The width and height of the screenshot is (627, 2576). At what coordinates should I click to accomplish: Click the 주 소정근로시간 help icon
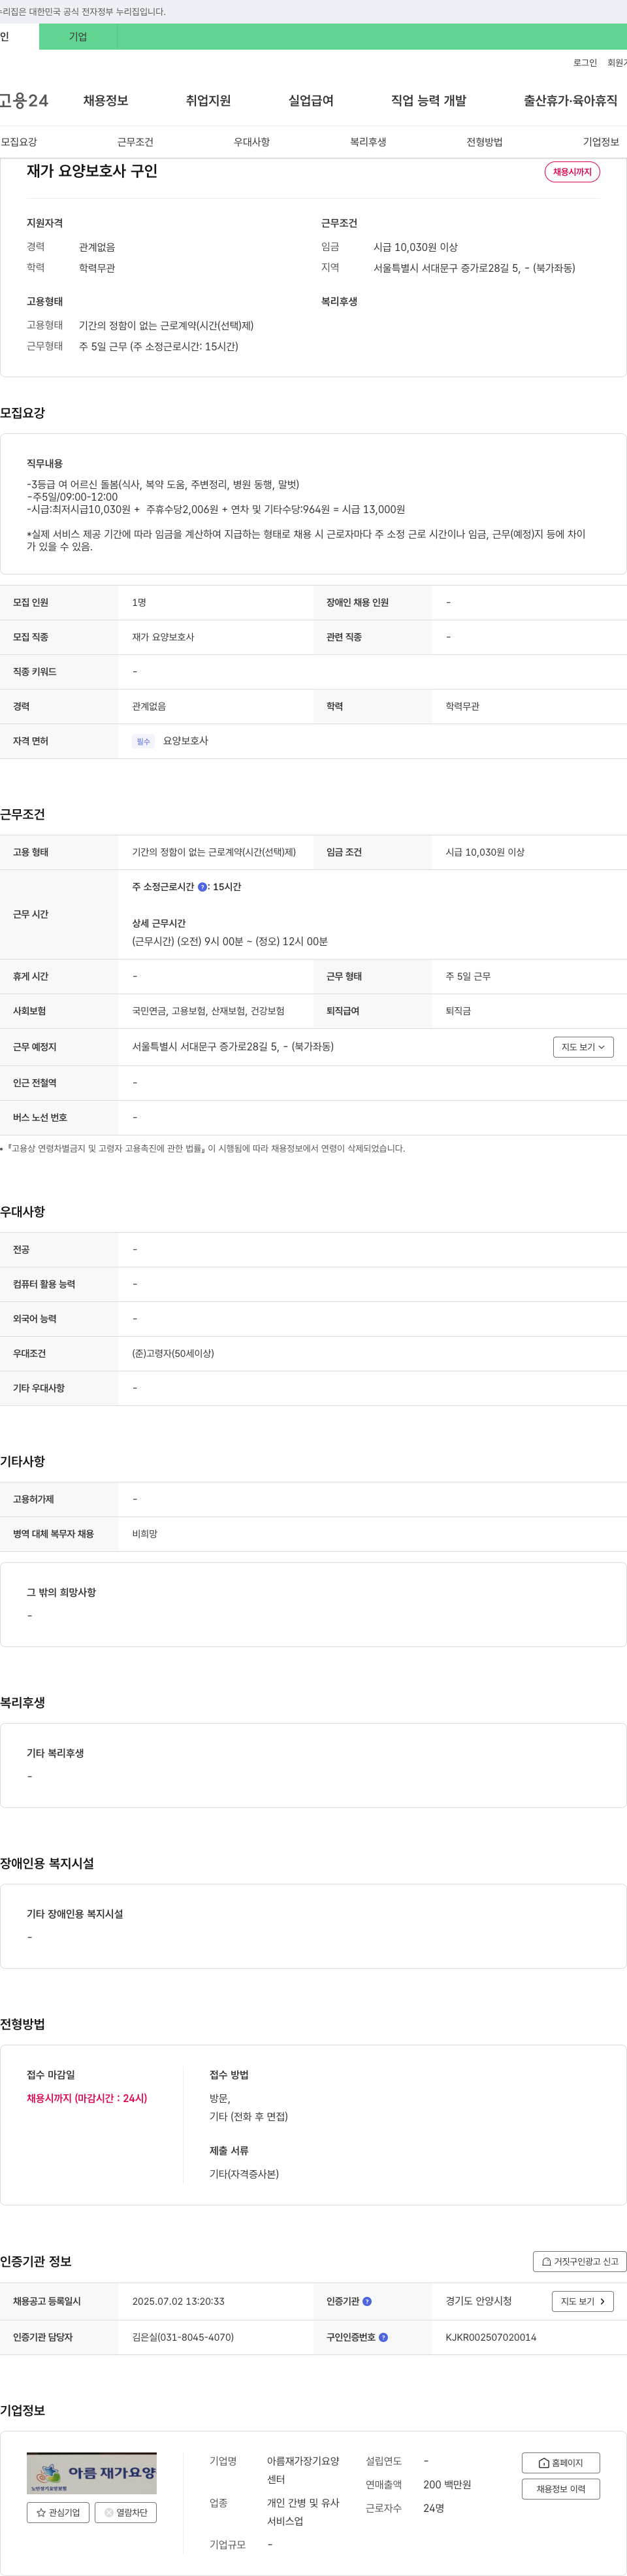pos(203,887)
